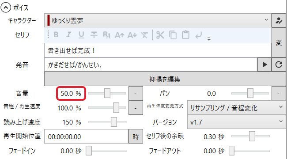Toggle bold formatting in セリフ toolbar
This screenshot has width=287, height=159.
pos(56,34)
